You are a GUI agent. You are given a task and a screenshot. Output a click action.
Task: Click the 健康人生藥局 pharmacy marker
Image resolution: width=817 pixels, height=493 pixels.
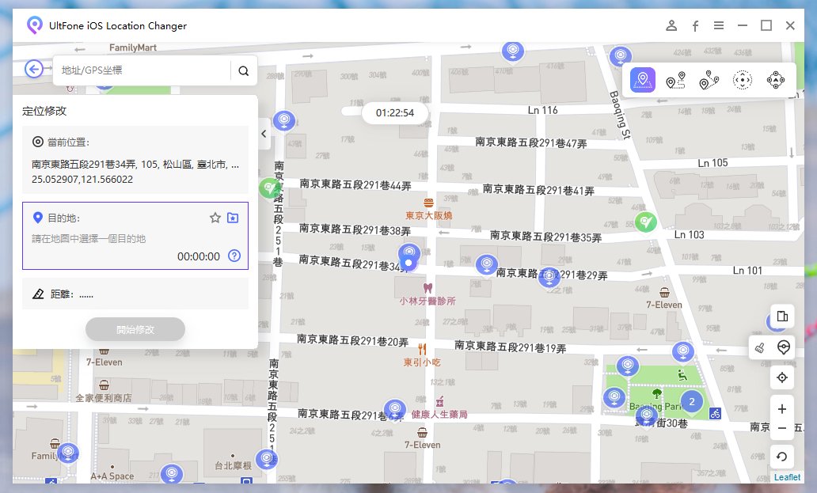pyautogui.click(x=439, y=401)
